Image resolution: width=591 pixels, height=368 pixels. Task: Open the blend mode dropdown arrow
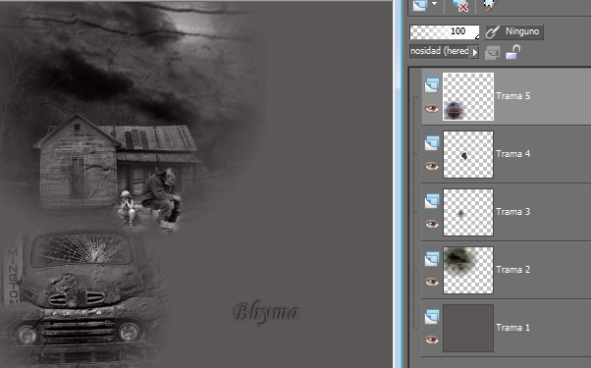475,52
